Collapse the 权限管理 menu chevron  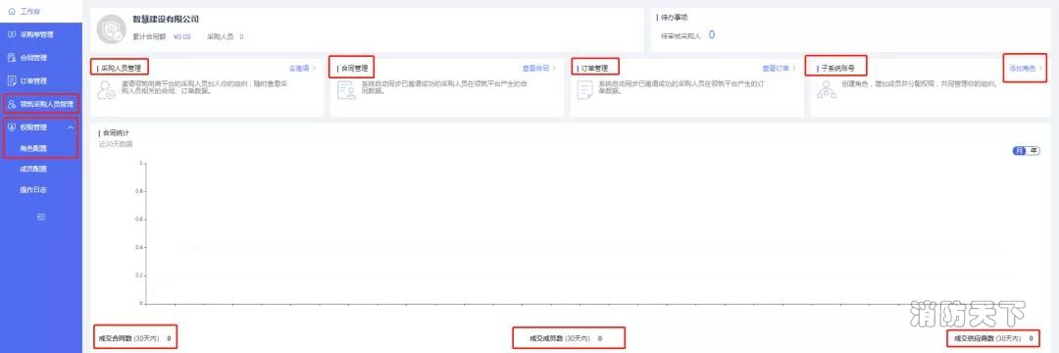(x=71, y=126)
